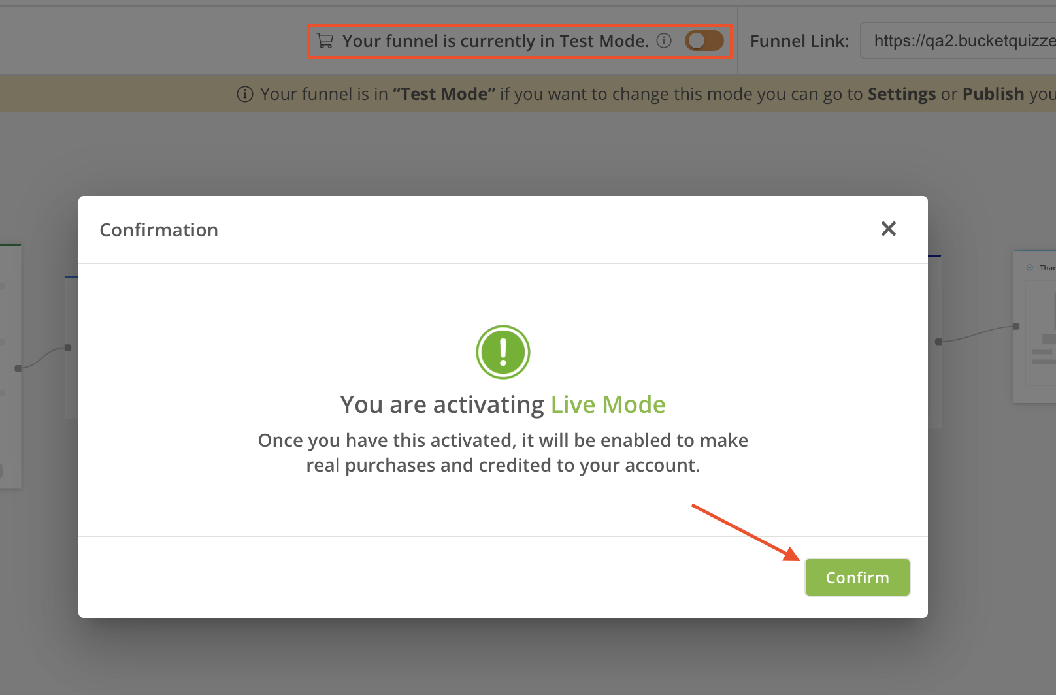This screenshot has height=695, width=1056.
Task: Confirm activating Live Mode
Action: pos(857,577)
